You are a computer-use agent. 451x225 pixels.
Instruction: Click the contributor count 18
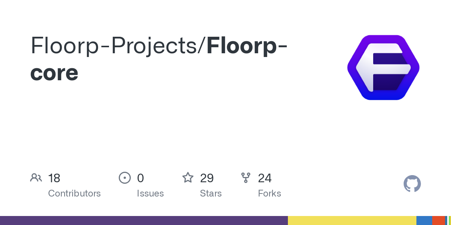click(x=54, y=178)
